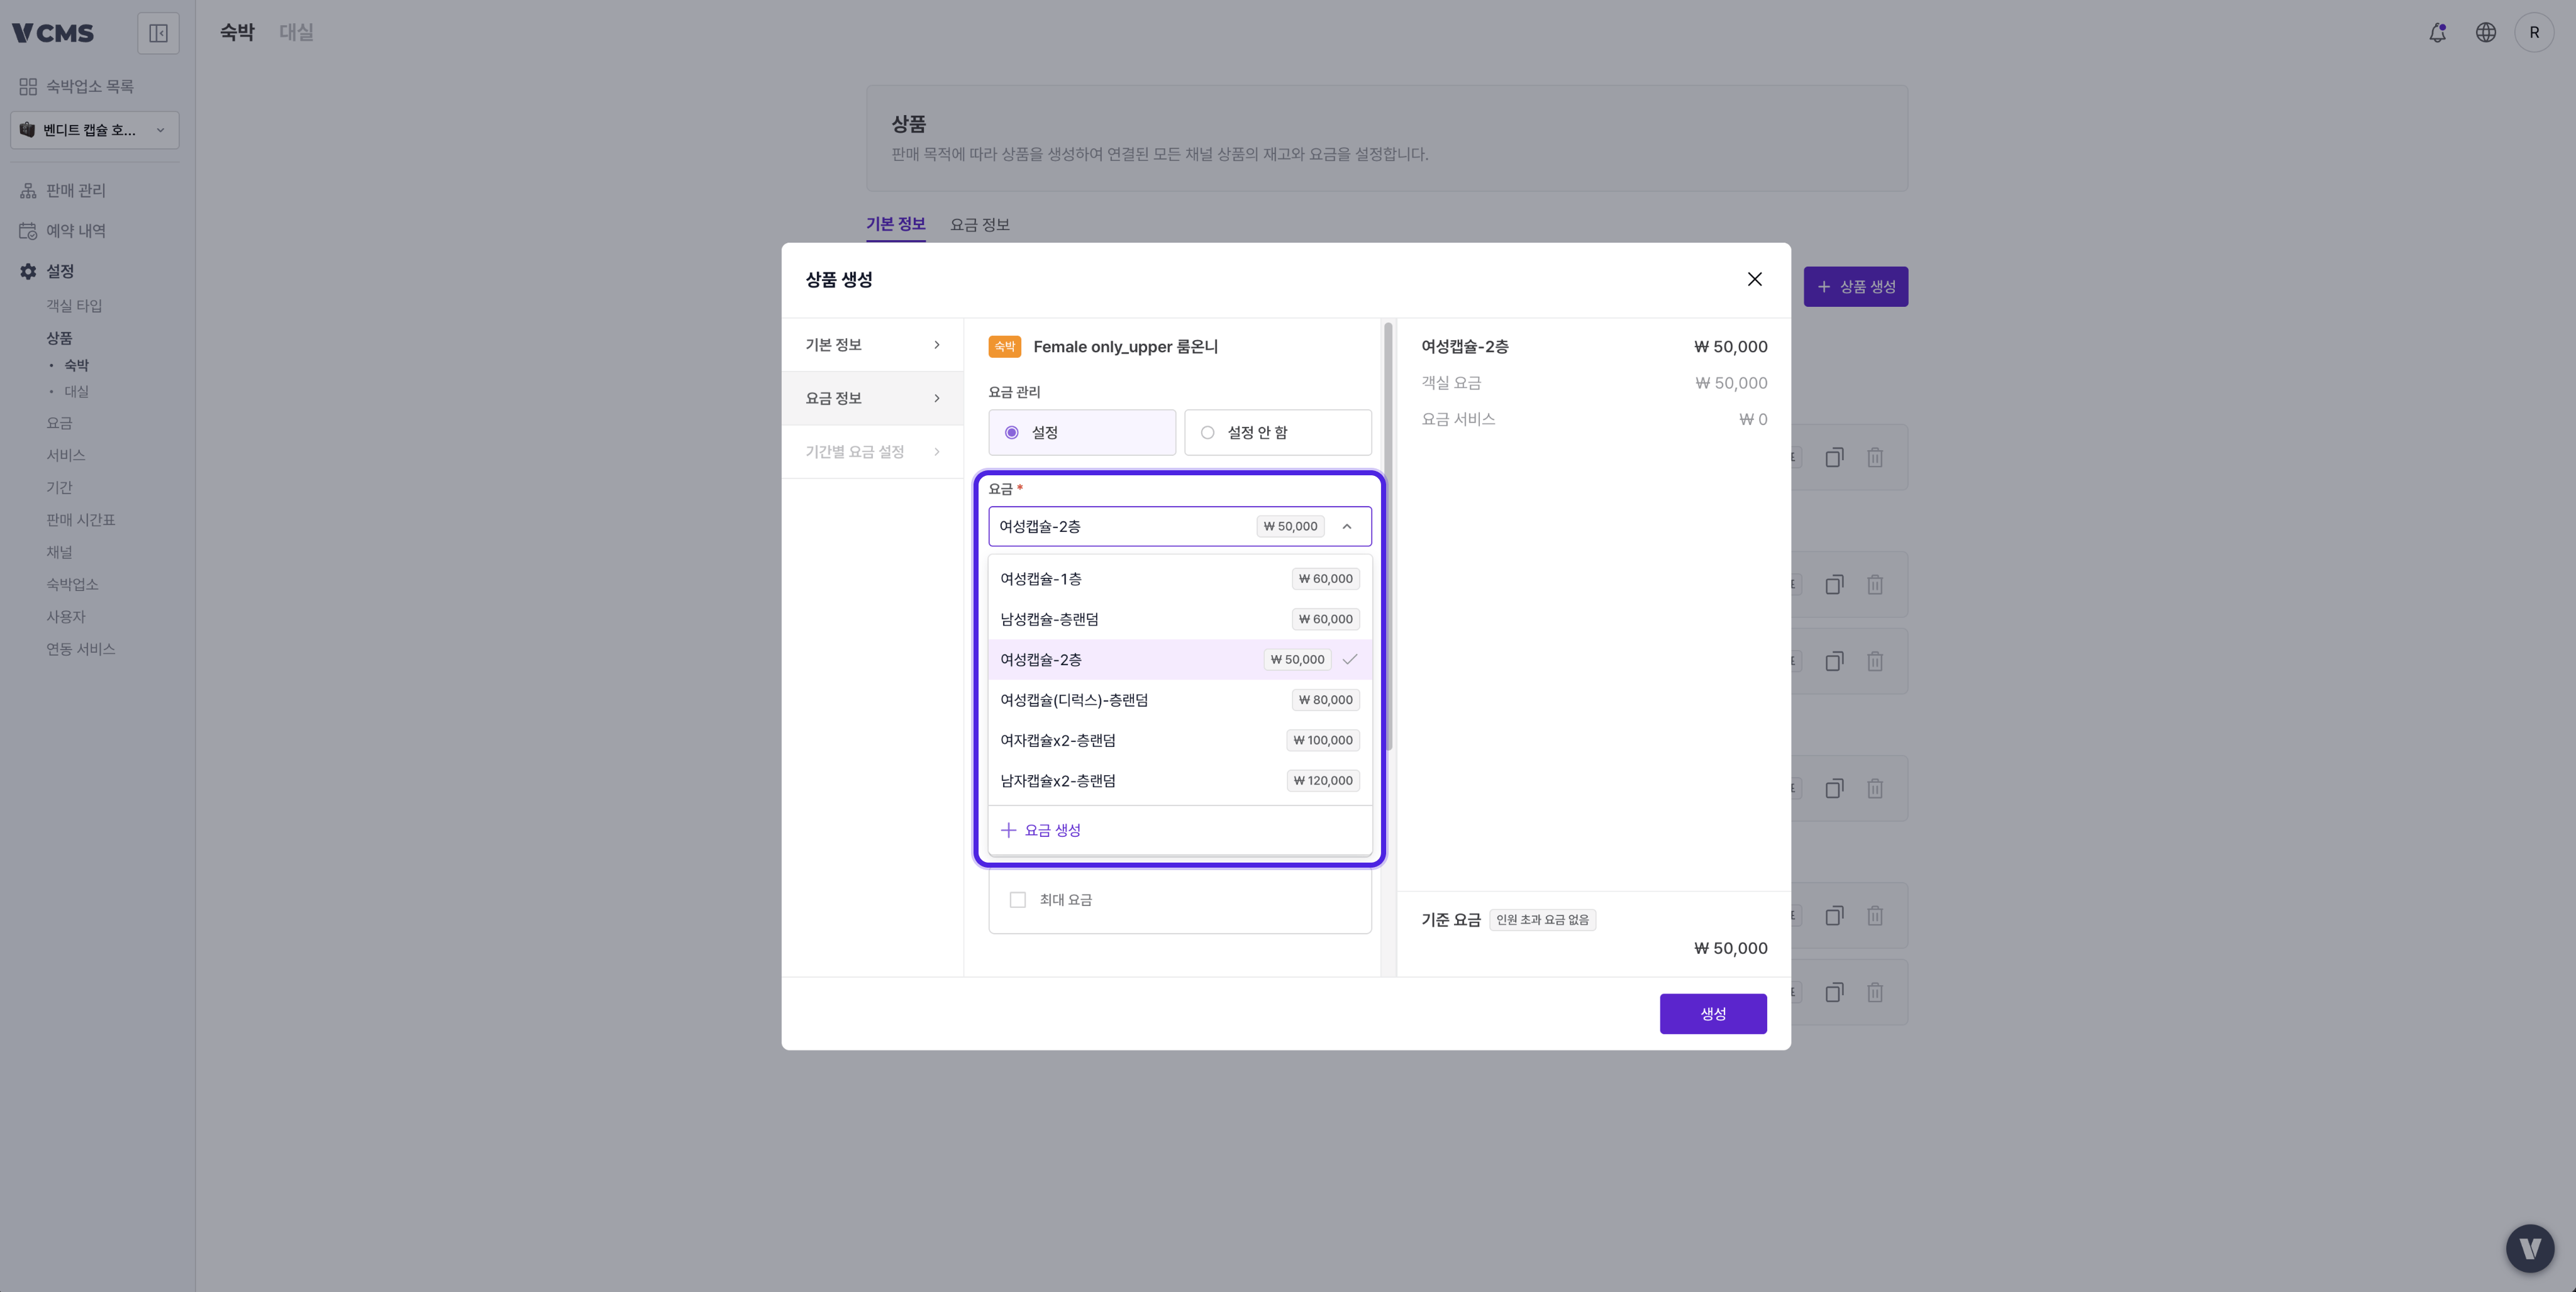Open notifications bell icon
This screenshot has width=2576, height=1292.
pyautogui.click(x=2437, y=33)
